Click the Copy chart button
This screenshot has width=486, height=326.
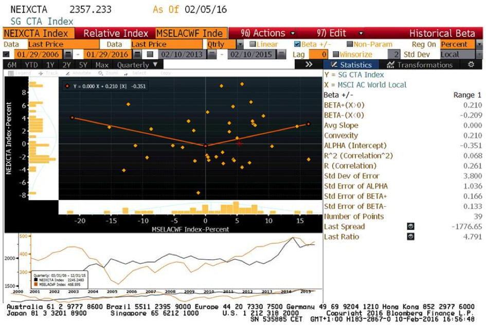pyautogui.click(x=166, y=73)
